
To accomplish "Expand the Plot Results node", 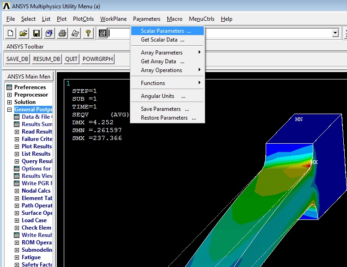I will pos(17,146).
